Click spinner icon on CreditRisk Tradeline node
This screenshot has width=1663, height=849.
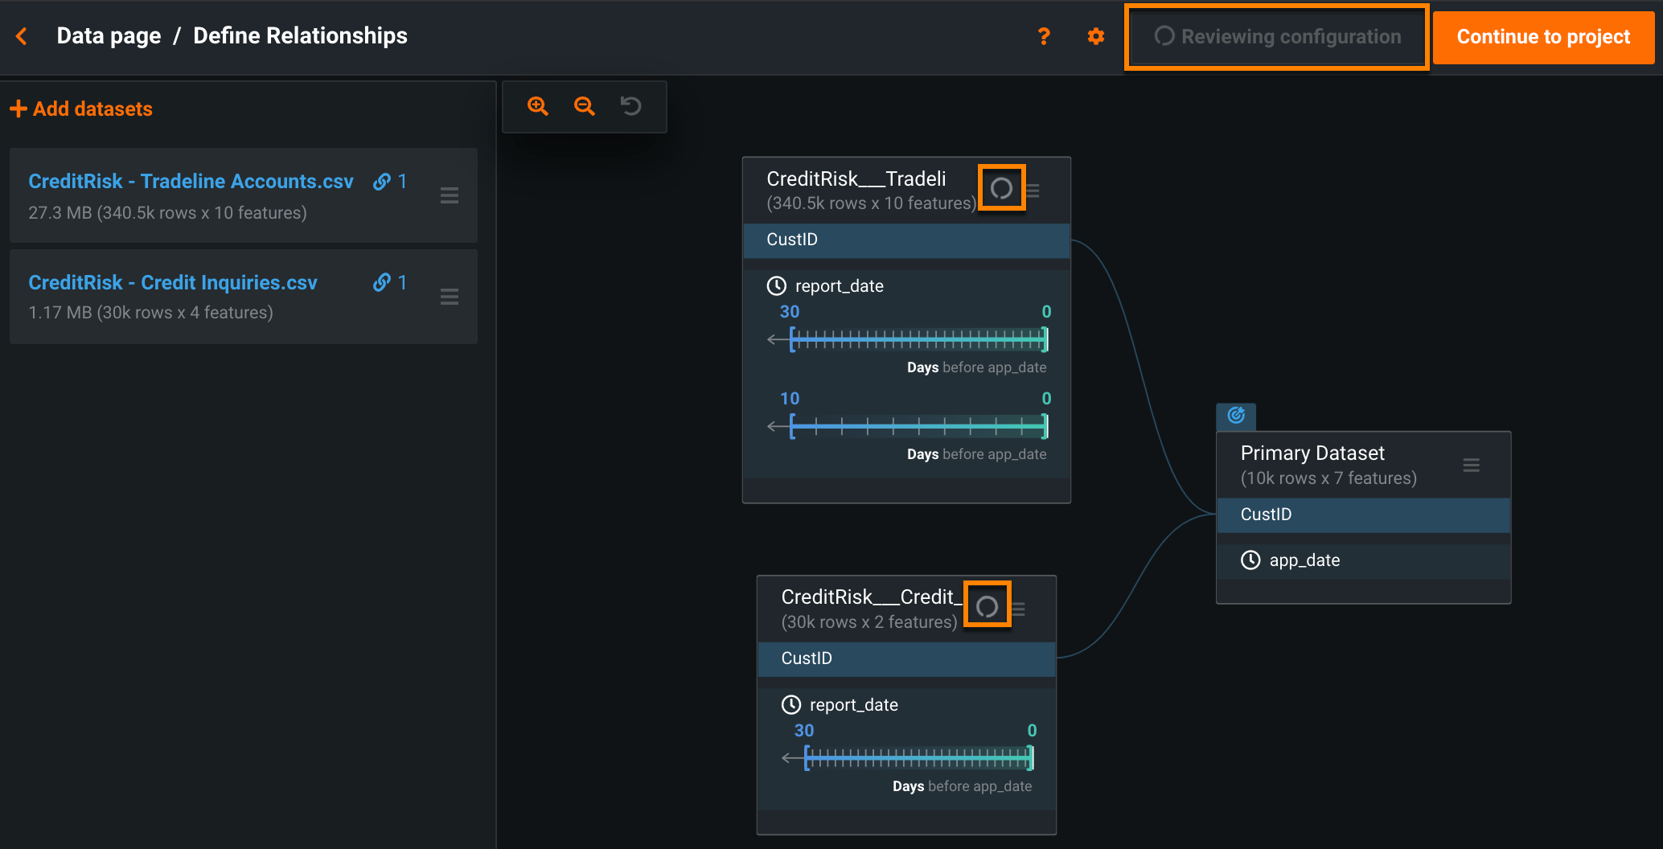click(x=1001, y=188)
